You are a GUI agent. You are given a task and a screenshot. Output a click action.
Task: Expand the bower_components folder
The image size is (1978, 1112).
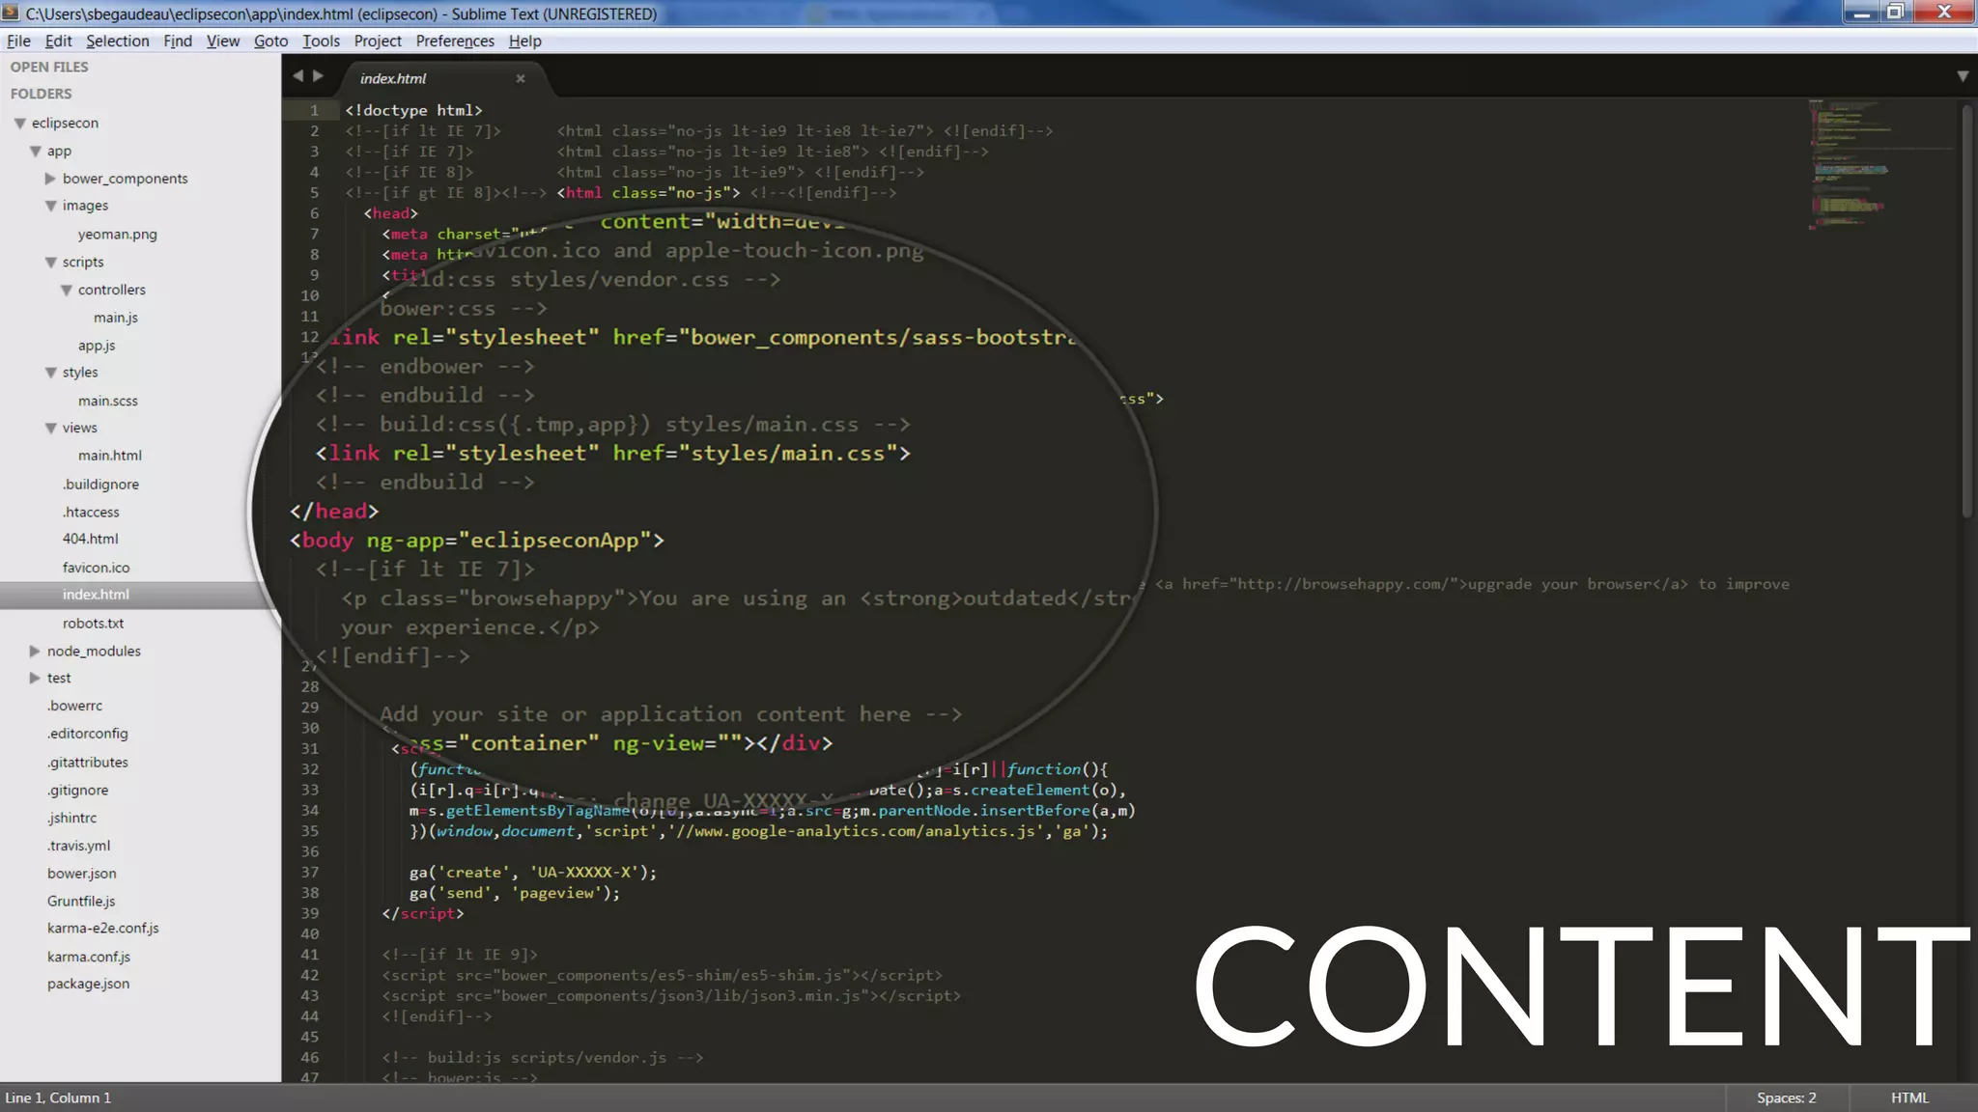click(50, 179)
